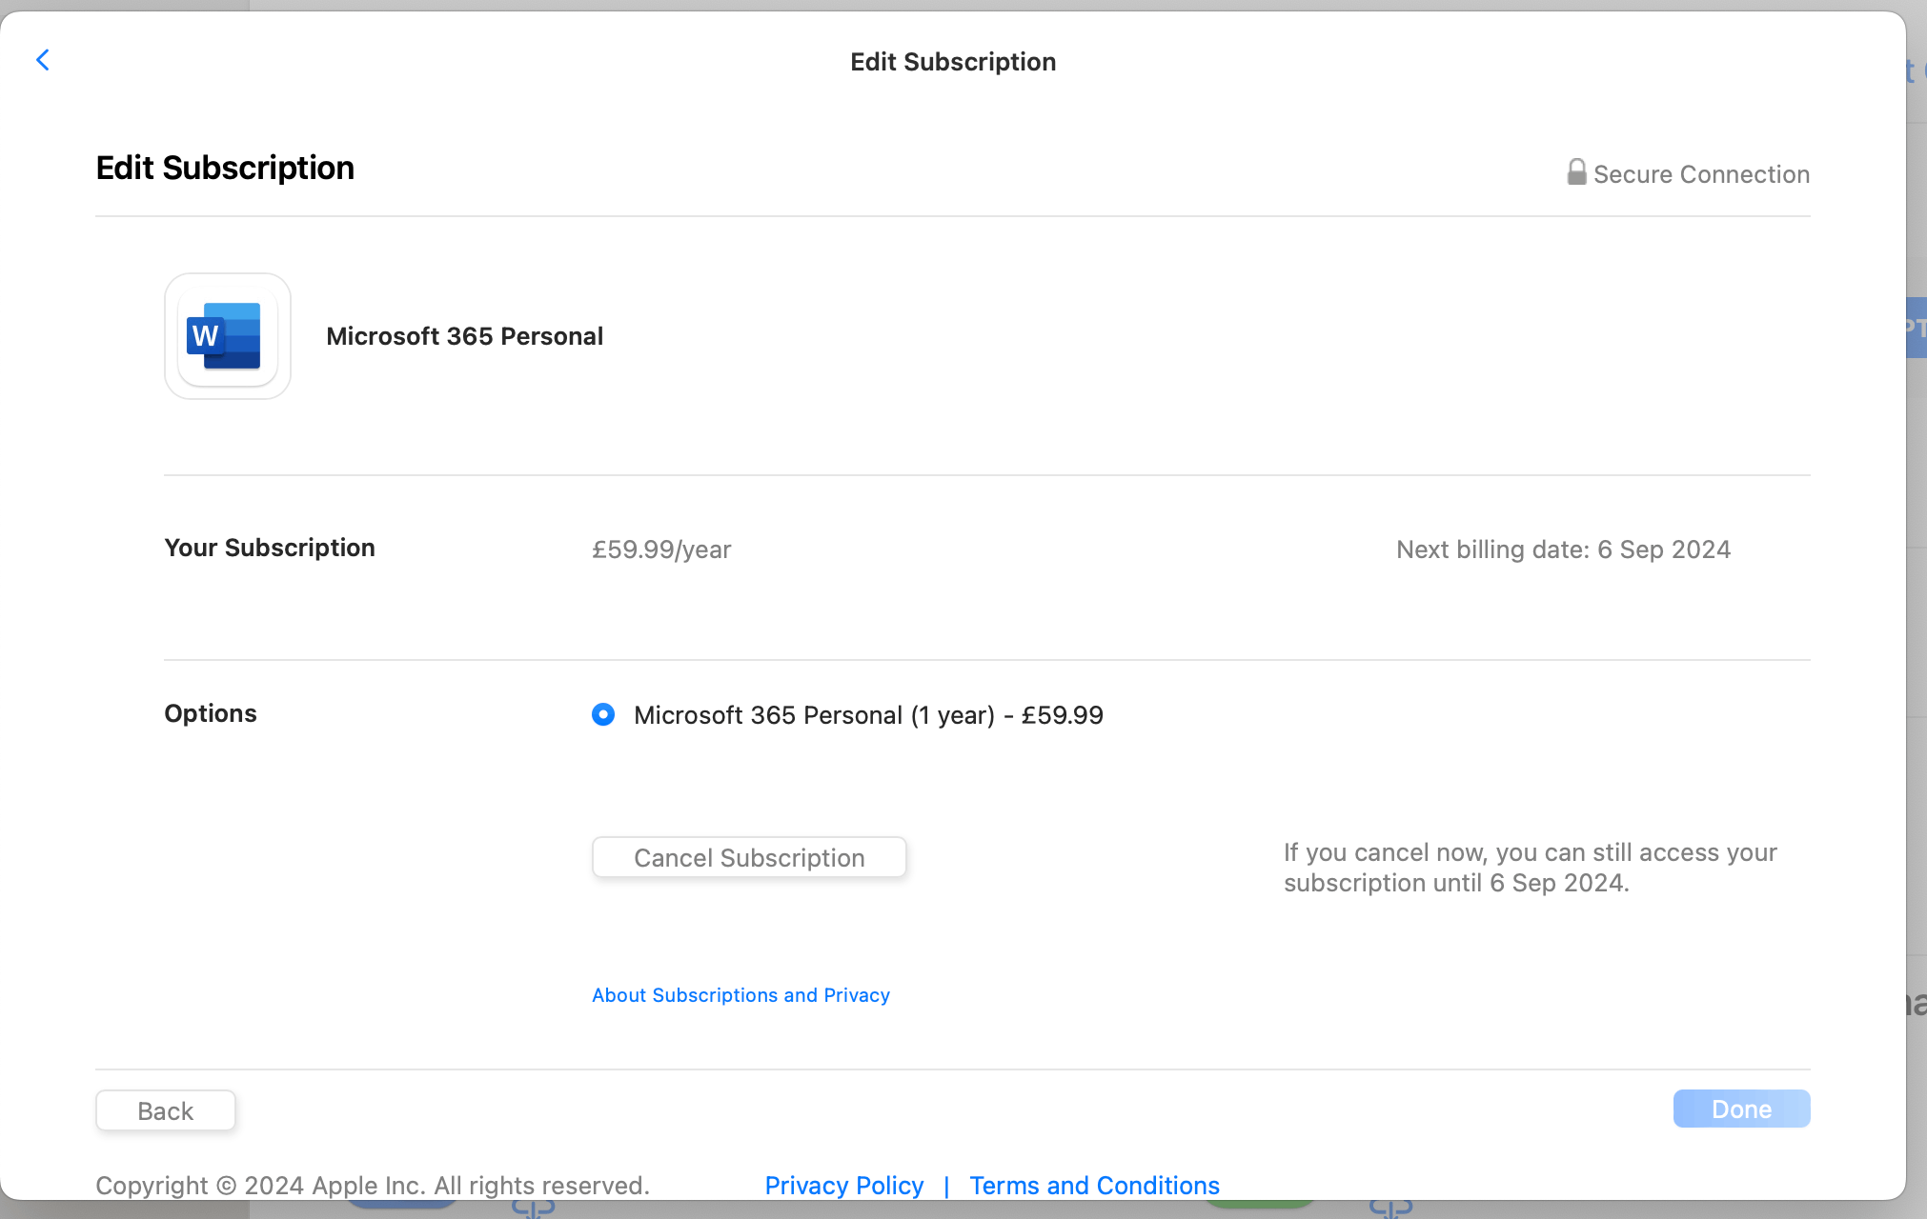This screenshot has width=1927, height=1219.
Task: Click the Done button
Action: coord(1741,1109)
